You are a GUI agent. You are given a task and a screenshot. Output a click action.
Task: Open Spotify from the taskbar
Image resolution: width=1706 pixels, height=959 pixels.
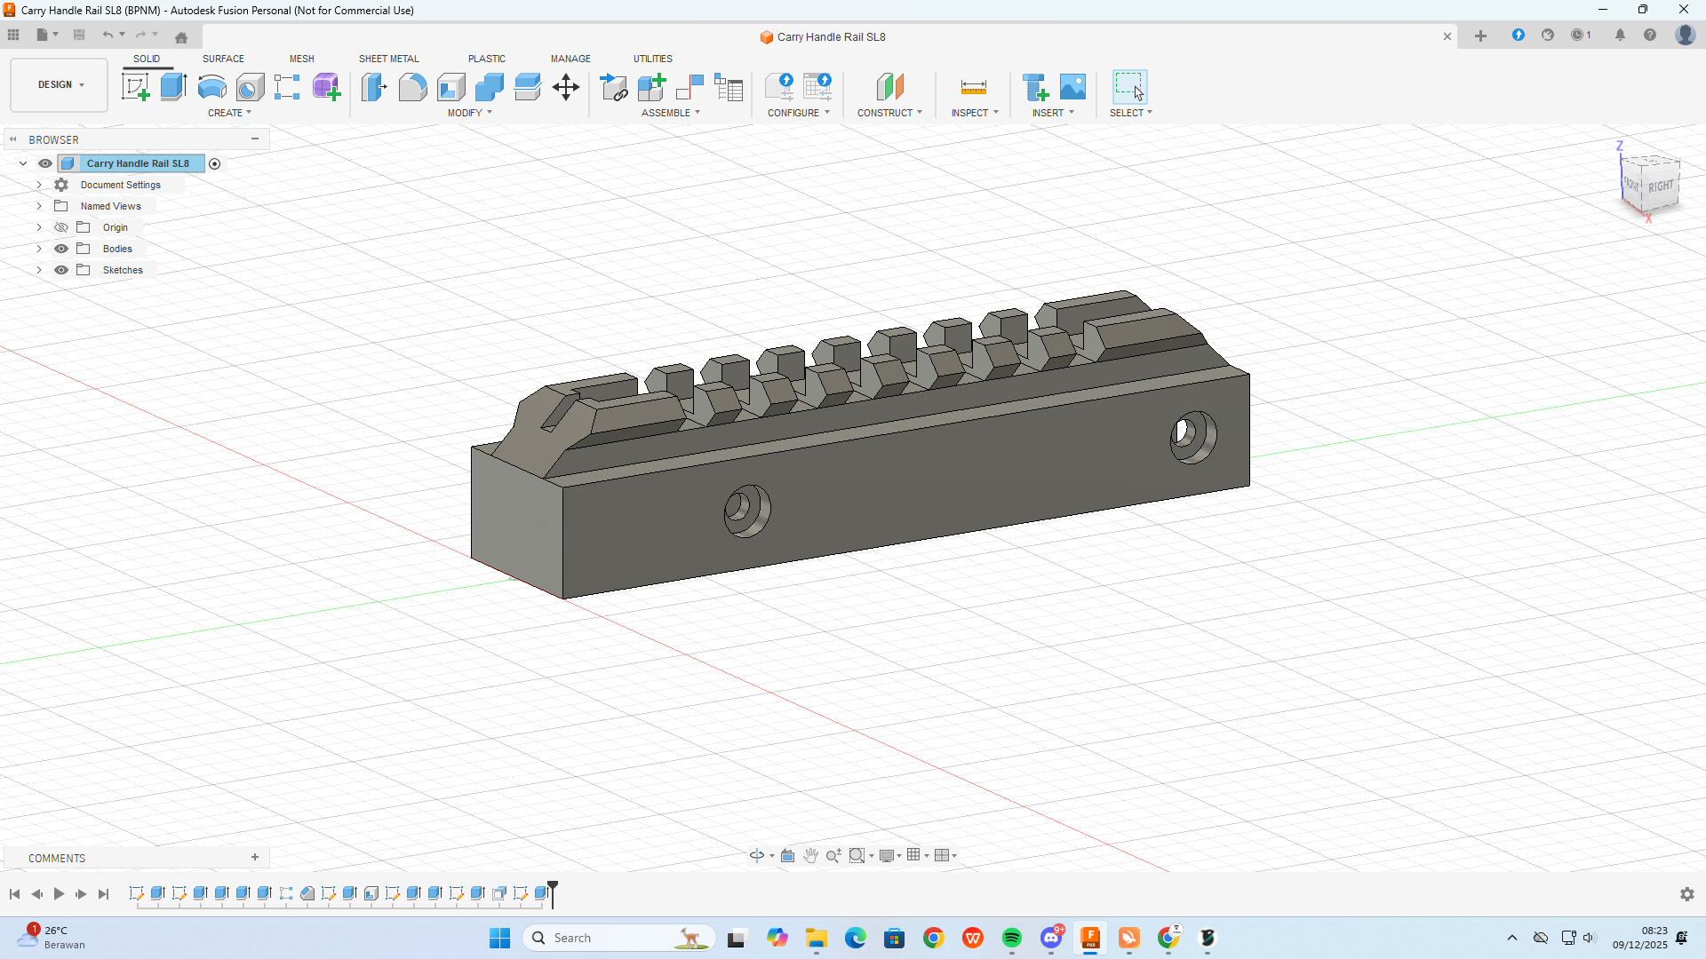coord(1011,938)
